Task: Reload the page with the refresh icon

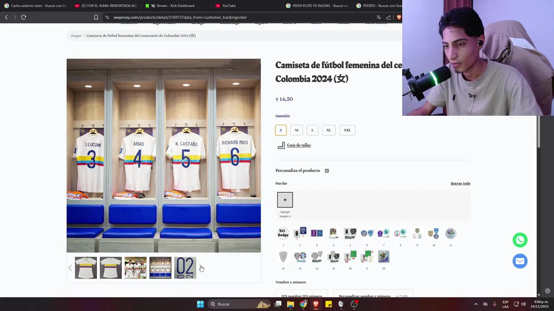Action: click(23, 17)
